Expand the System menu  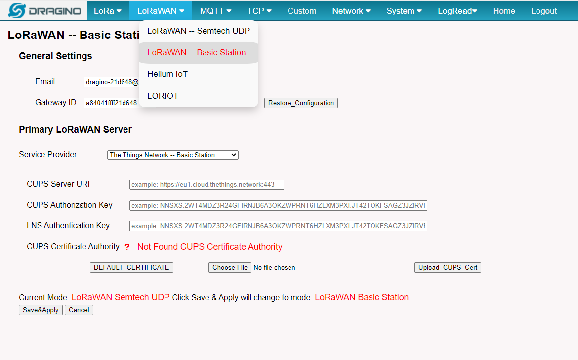[x=404, y=11]
